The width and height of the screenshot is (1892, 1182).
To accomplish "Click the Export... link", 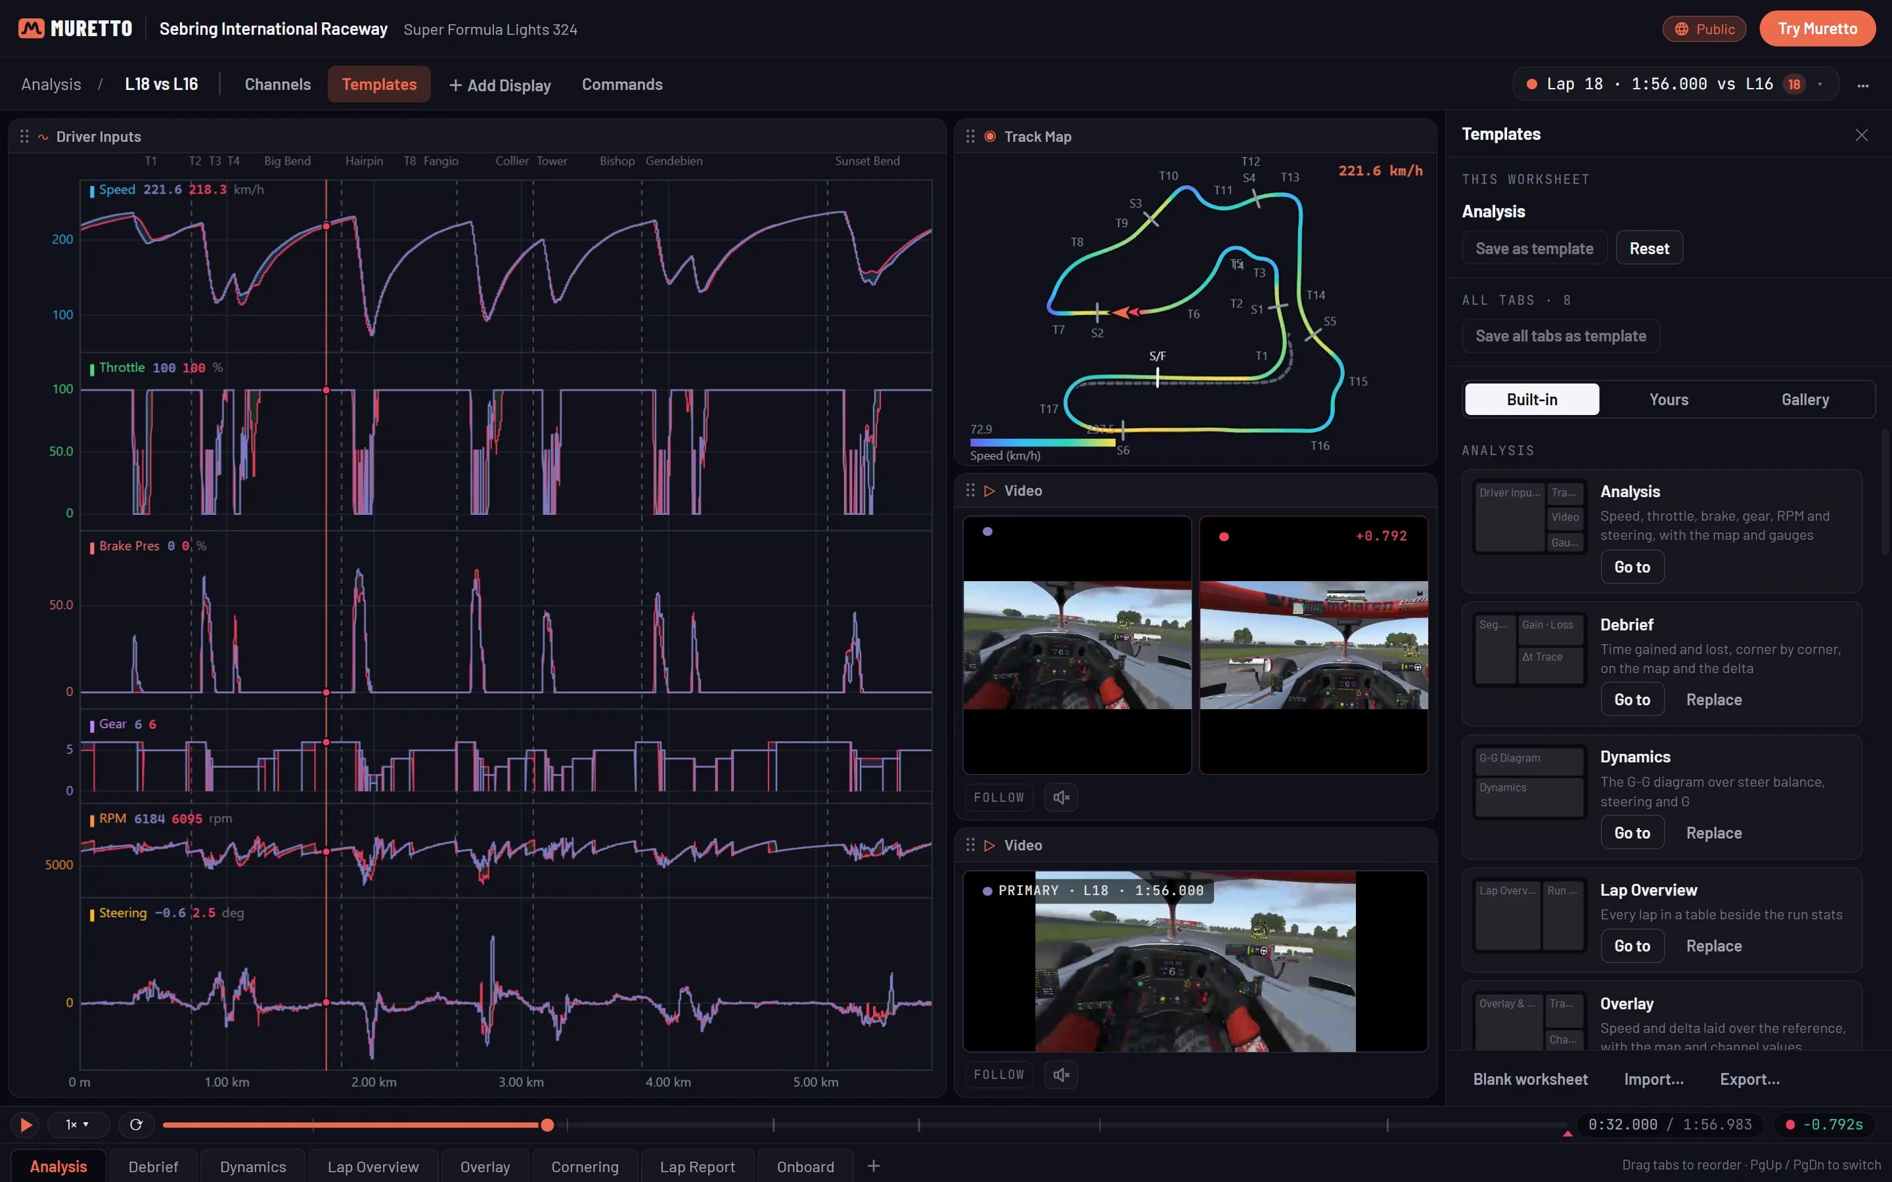I will pyautogui.click(x=1749, y=1080).
